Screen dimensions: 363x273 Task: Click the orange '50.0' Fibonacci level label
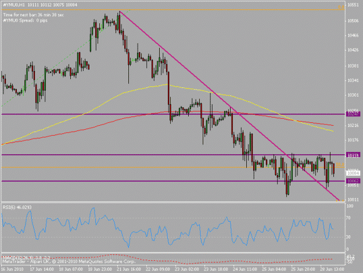[x=340, y=165]
